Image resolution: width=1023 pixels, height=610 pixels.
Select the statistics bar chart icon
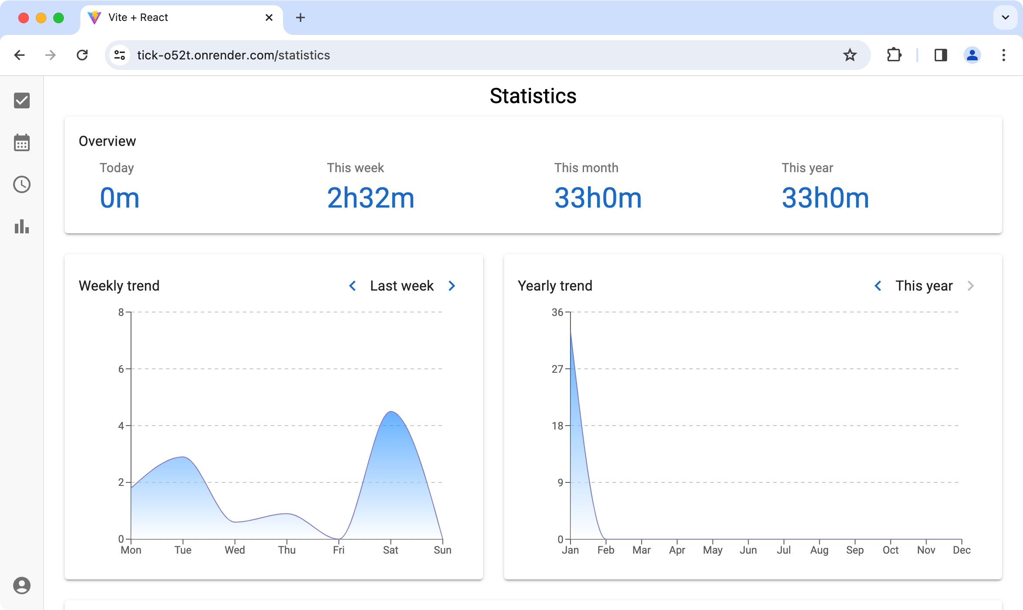pos(21,227)
